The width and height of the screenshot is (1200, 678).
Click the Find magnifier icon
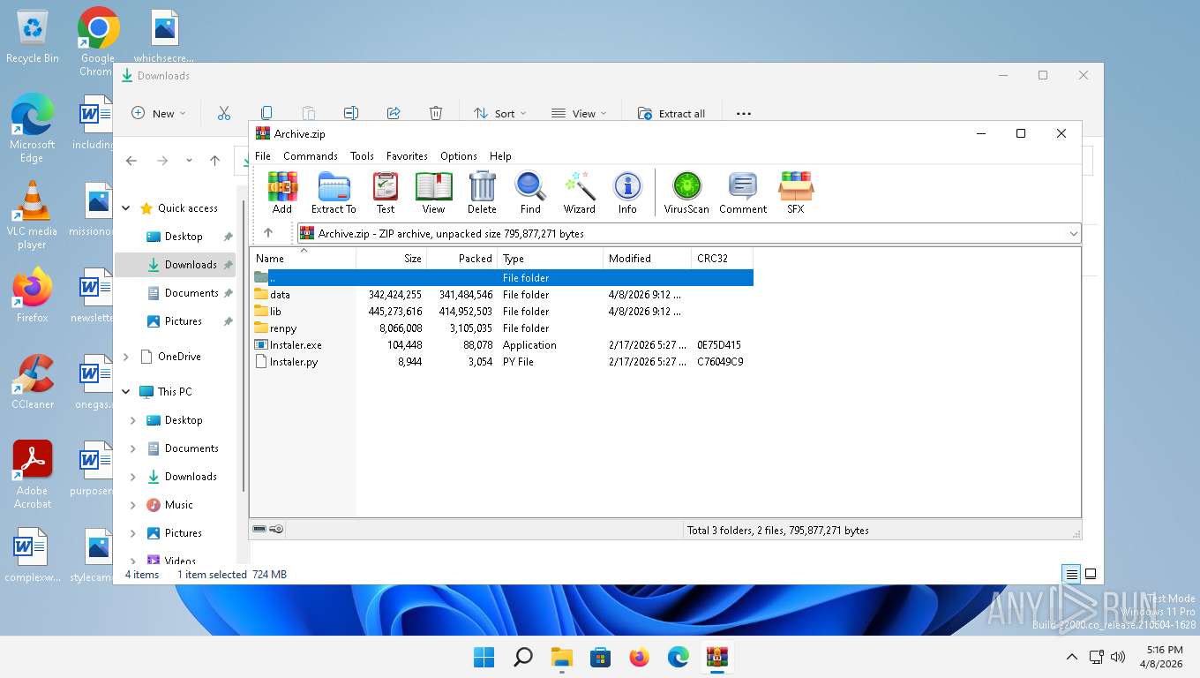[530, 192]
